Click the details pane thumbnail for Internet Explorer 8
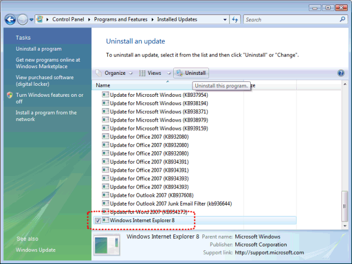 tap(107, 245)
